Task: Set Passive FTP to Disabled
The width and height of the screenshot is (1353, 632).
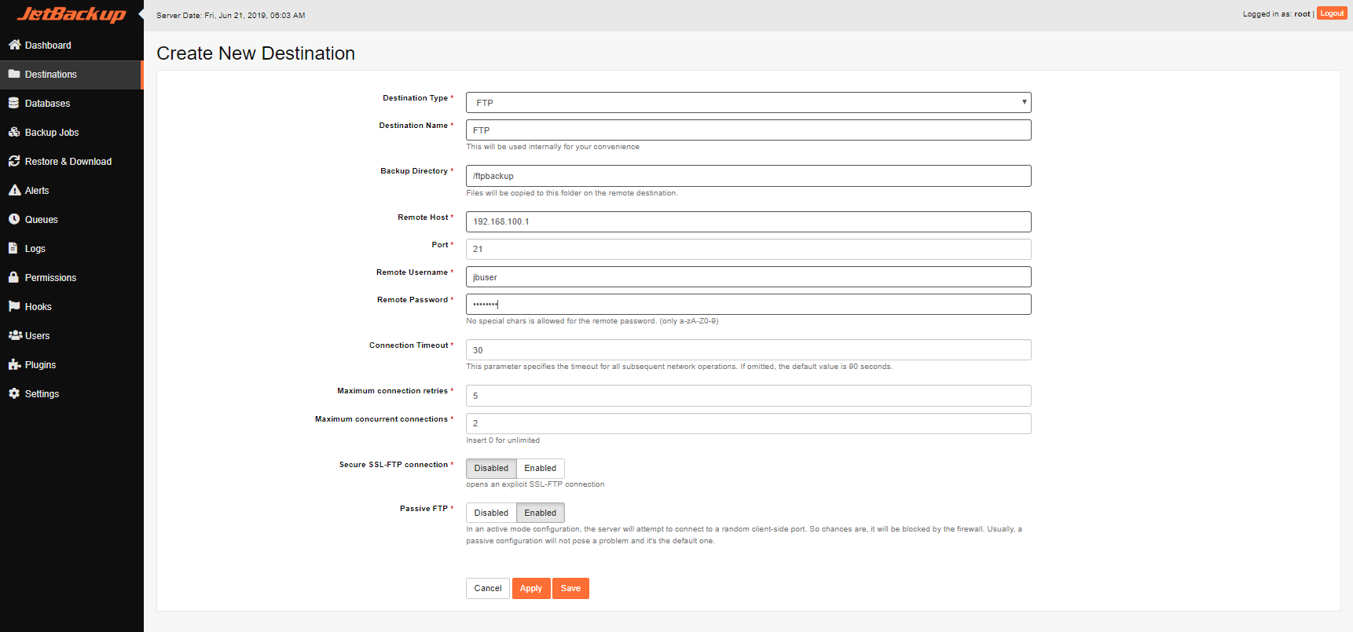Action: pos(491,513)
